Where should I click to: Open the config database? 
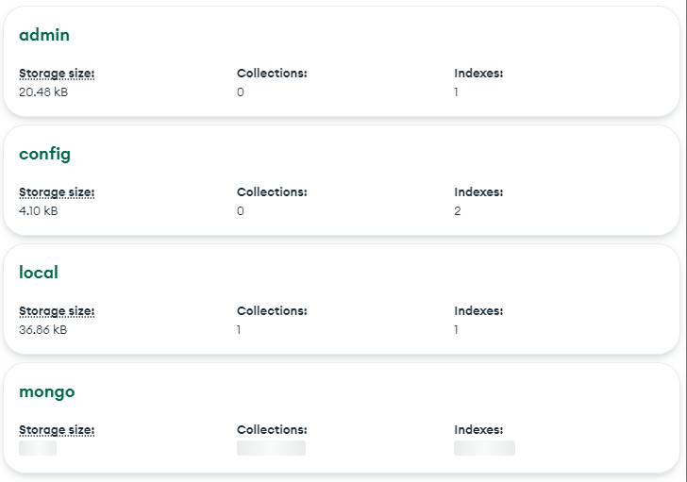pos(44,154)
